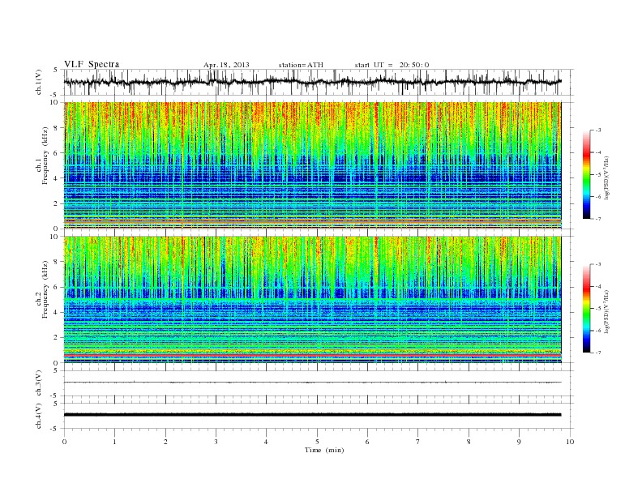Click the ch.3 waveform trace panel
642x496 pixels.
tap(319, 383)
